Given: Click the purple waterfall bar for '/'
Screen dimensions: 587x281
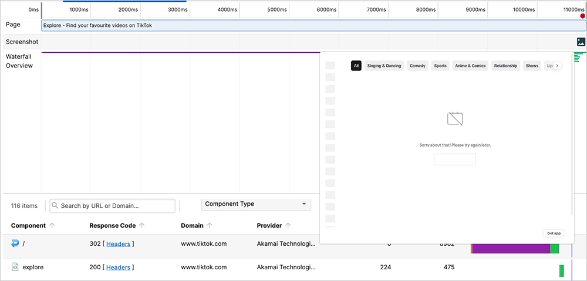Looking at the screenshot, I should point(511,248).
